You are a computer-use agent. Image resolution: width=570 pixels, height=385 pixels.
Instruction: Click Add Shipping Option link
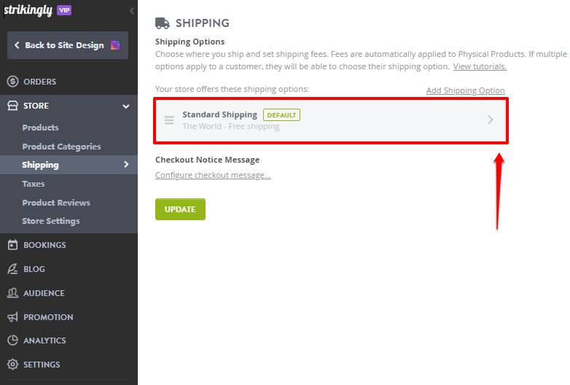click(x=465, y=90)
